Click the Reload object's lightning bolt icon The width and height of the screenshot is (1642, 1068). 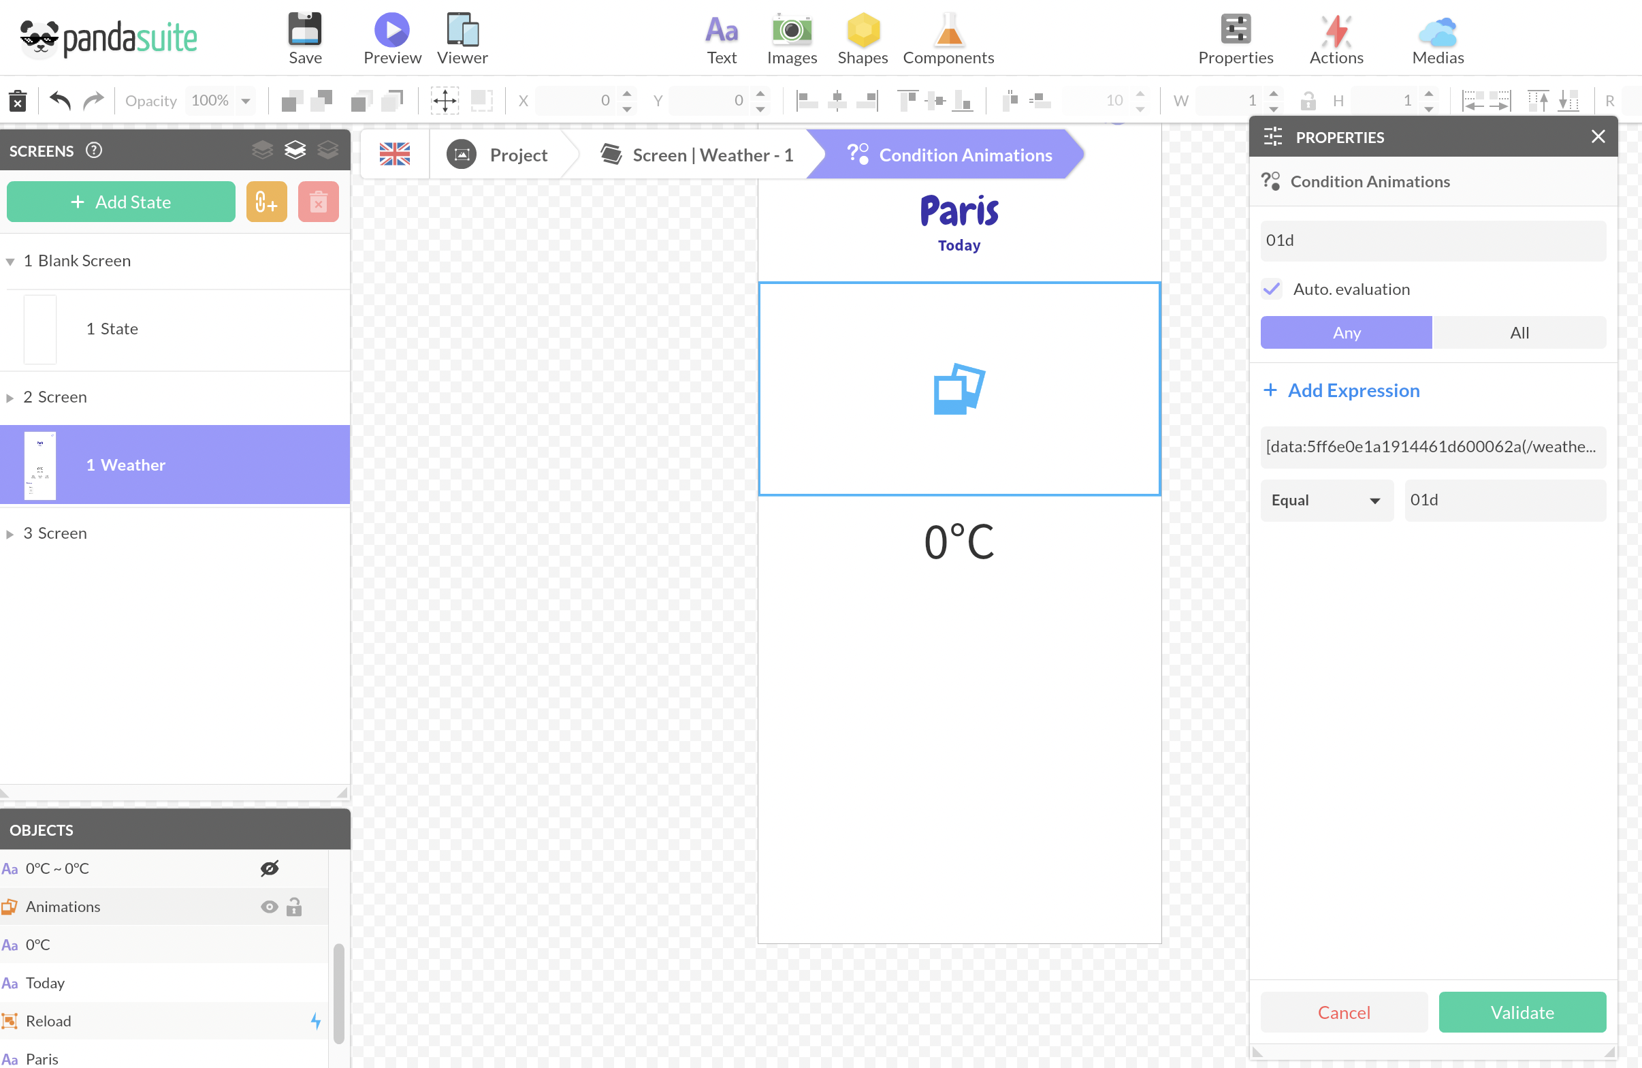pyautogui.click(x=316, y=1020)
